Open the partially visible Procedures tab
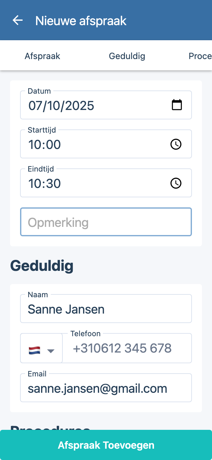 coord(200,56)
